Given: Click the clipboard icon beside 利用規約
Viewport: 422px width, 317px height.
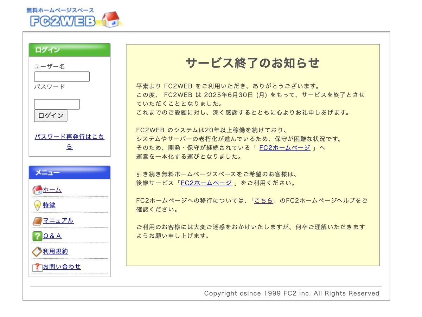Looking at the screenshot, I should [37, 252].
